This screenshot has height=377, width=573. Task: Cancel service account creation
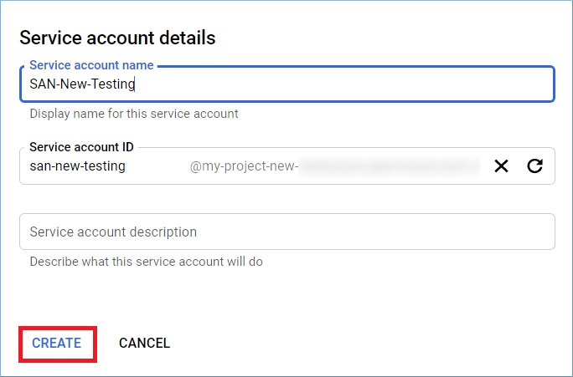click(144, 344)
